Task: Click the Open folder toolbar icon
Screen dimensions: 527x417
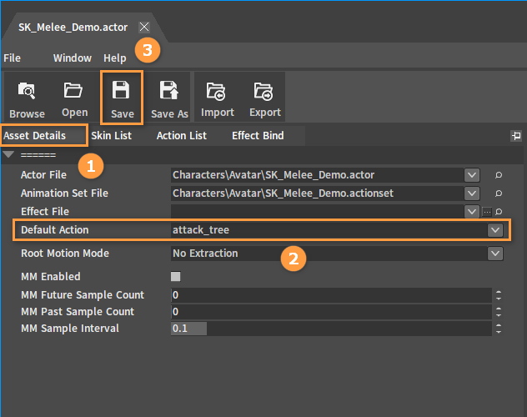Action: pos(74,98)
